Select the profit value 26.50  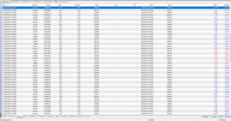(x=215, y=13)
